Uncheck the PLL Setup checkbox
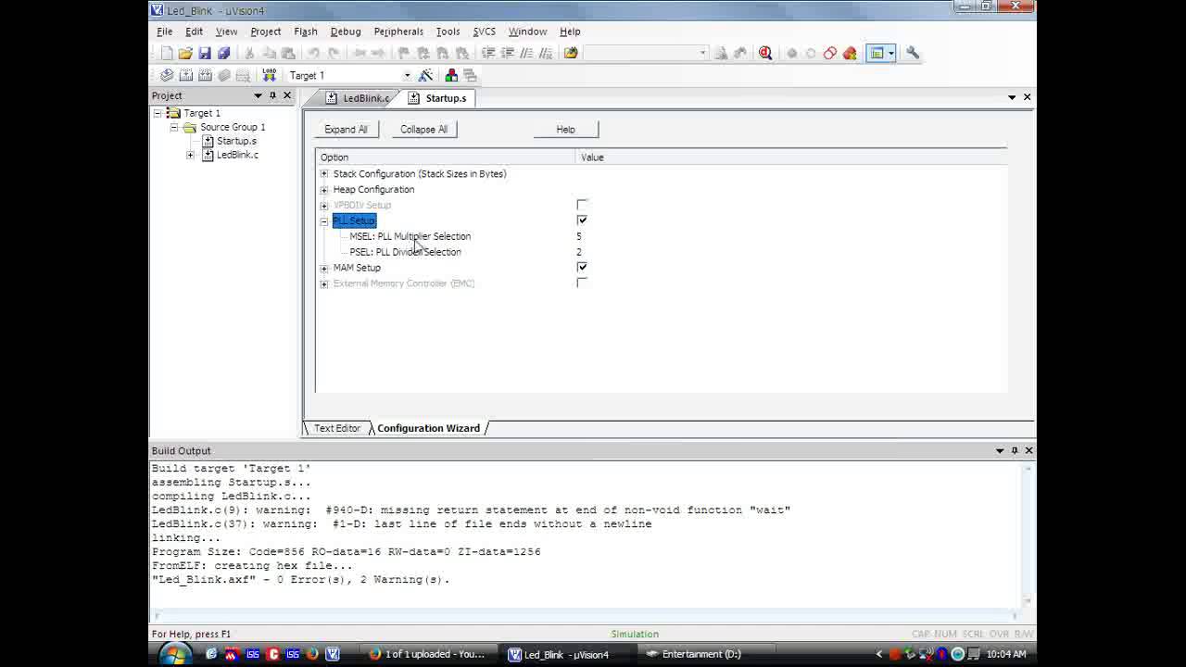This screenshot has height=667, width=1186. pyautogui.click(x=582, y=220)
